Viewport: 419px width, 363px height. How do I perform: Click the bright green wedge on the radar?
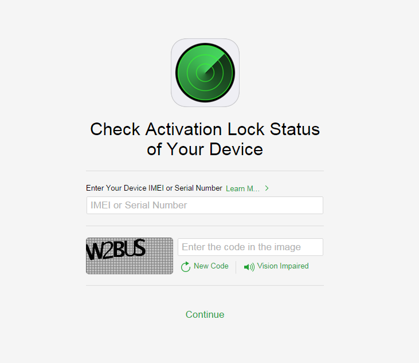[217, 59]
